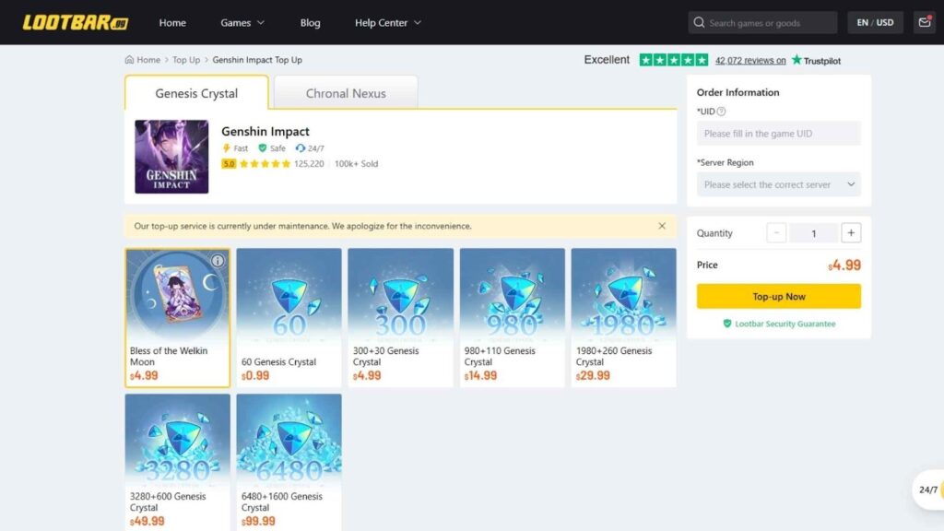Click the Top-up Now button
The width and height of the screenshot is (944, 531).
click(x=779, y=297)
